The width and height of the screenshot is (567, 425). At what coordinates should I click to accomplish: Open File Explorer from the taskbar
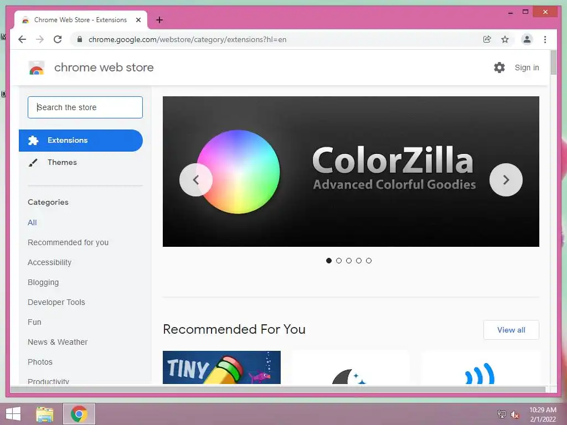pos(44,414)
